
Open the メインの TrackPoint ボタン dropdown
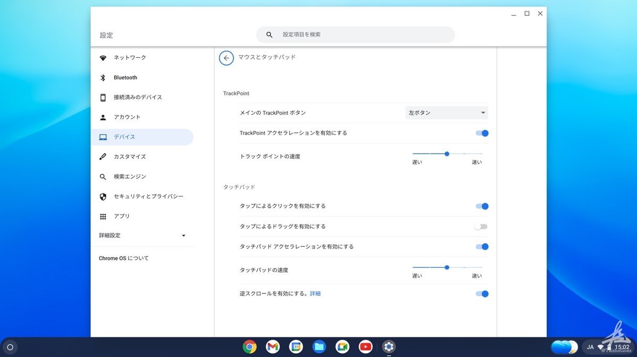447,113
